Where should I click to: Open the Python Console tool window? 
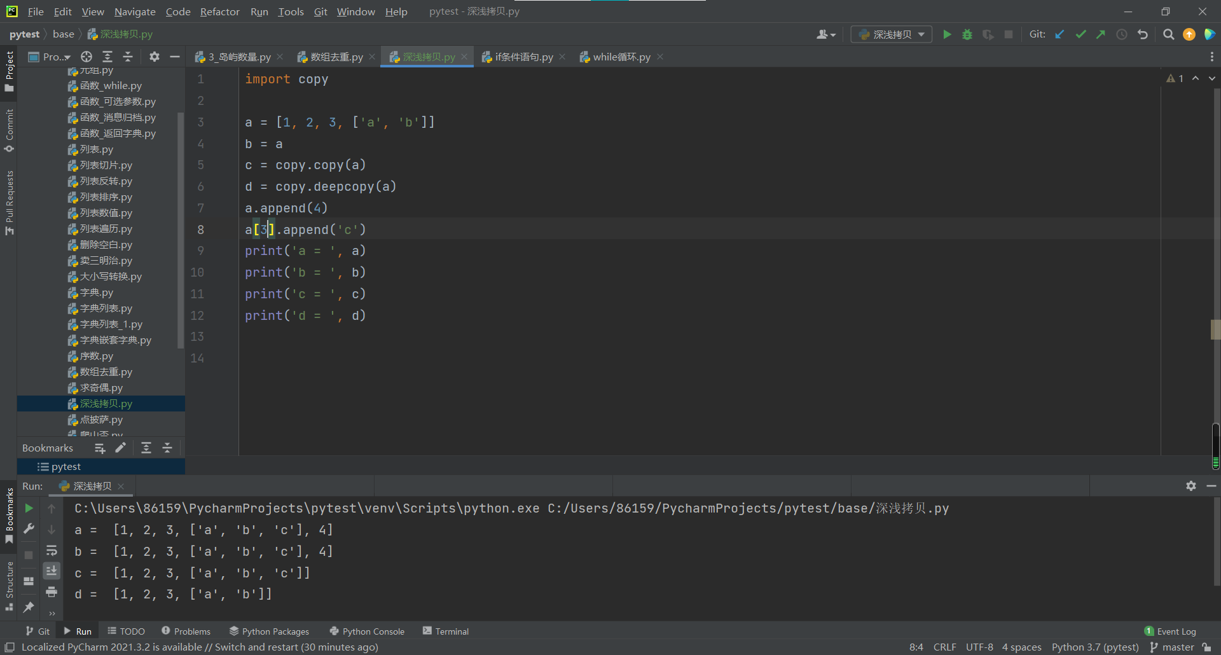pyautogui.click(x=368, y=631)
